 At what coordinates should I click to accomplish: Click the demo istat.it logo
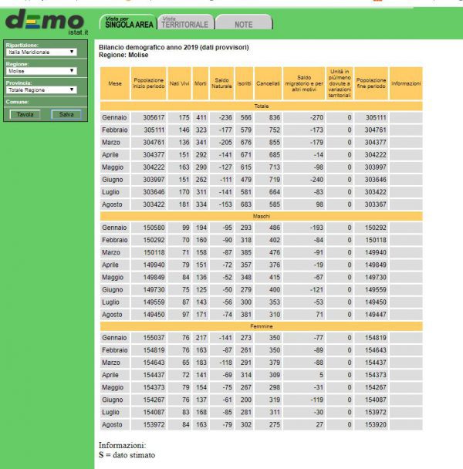45,23
